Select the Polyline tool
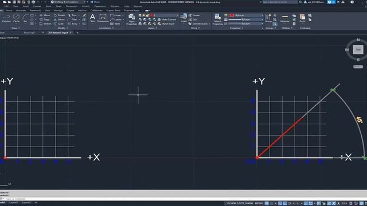The height and width of the screenshot is (206, 367). pos(6,18)
